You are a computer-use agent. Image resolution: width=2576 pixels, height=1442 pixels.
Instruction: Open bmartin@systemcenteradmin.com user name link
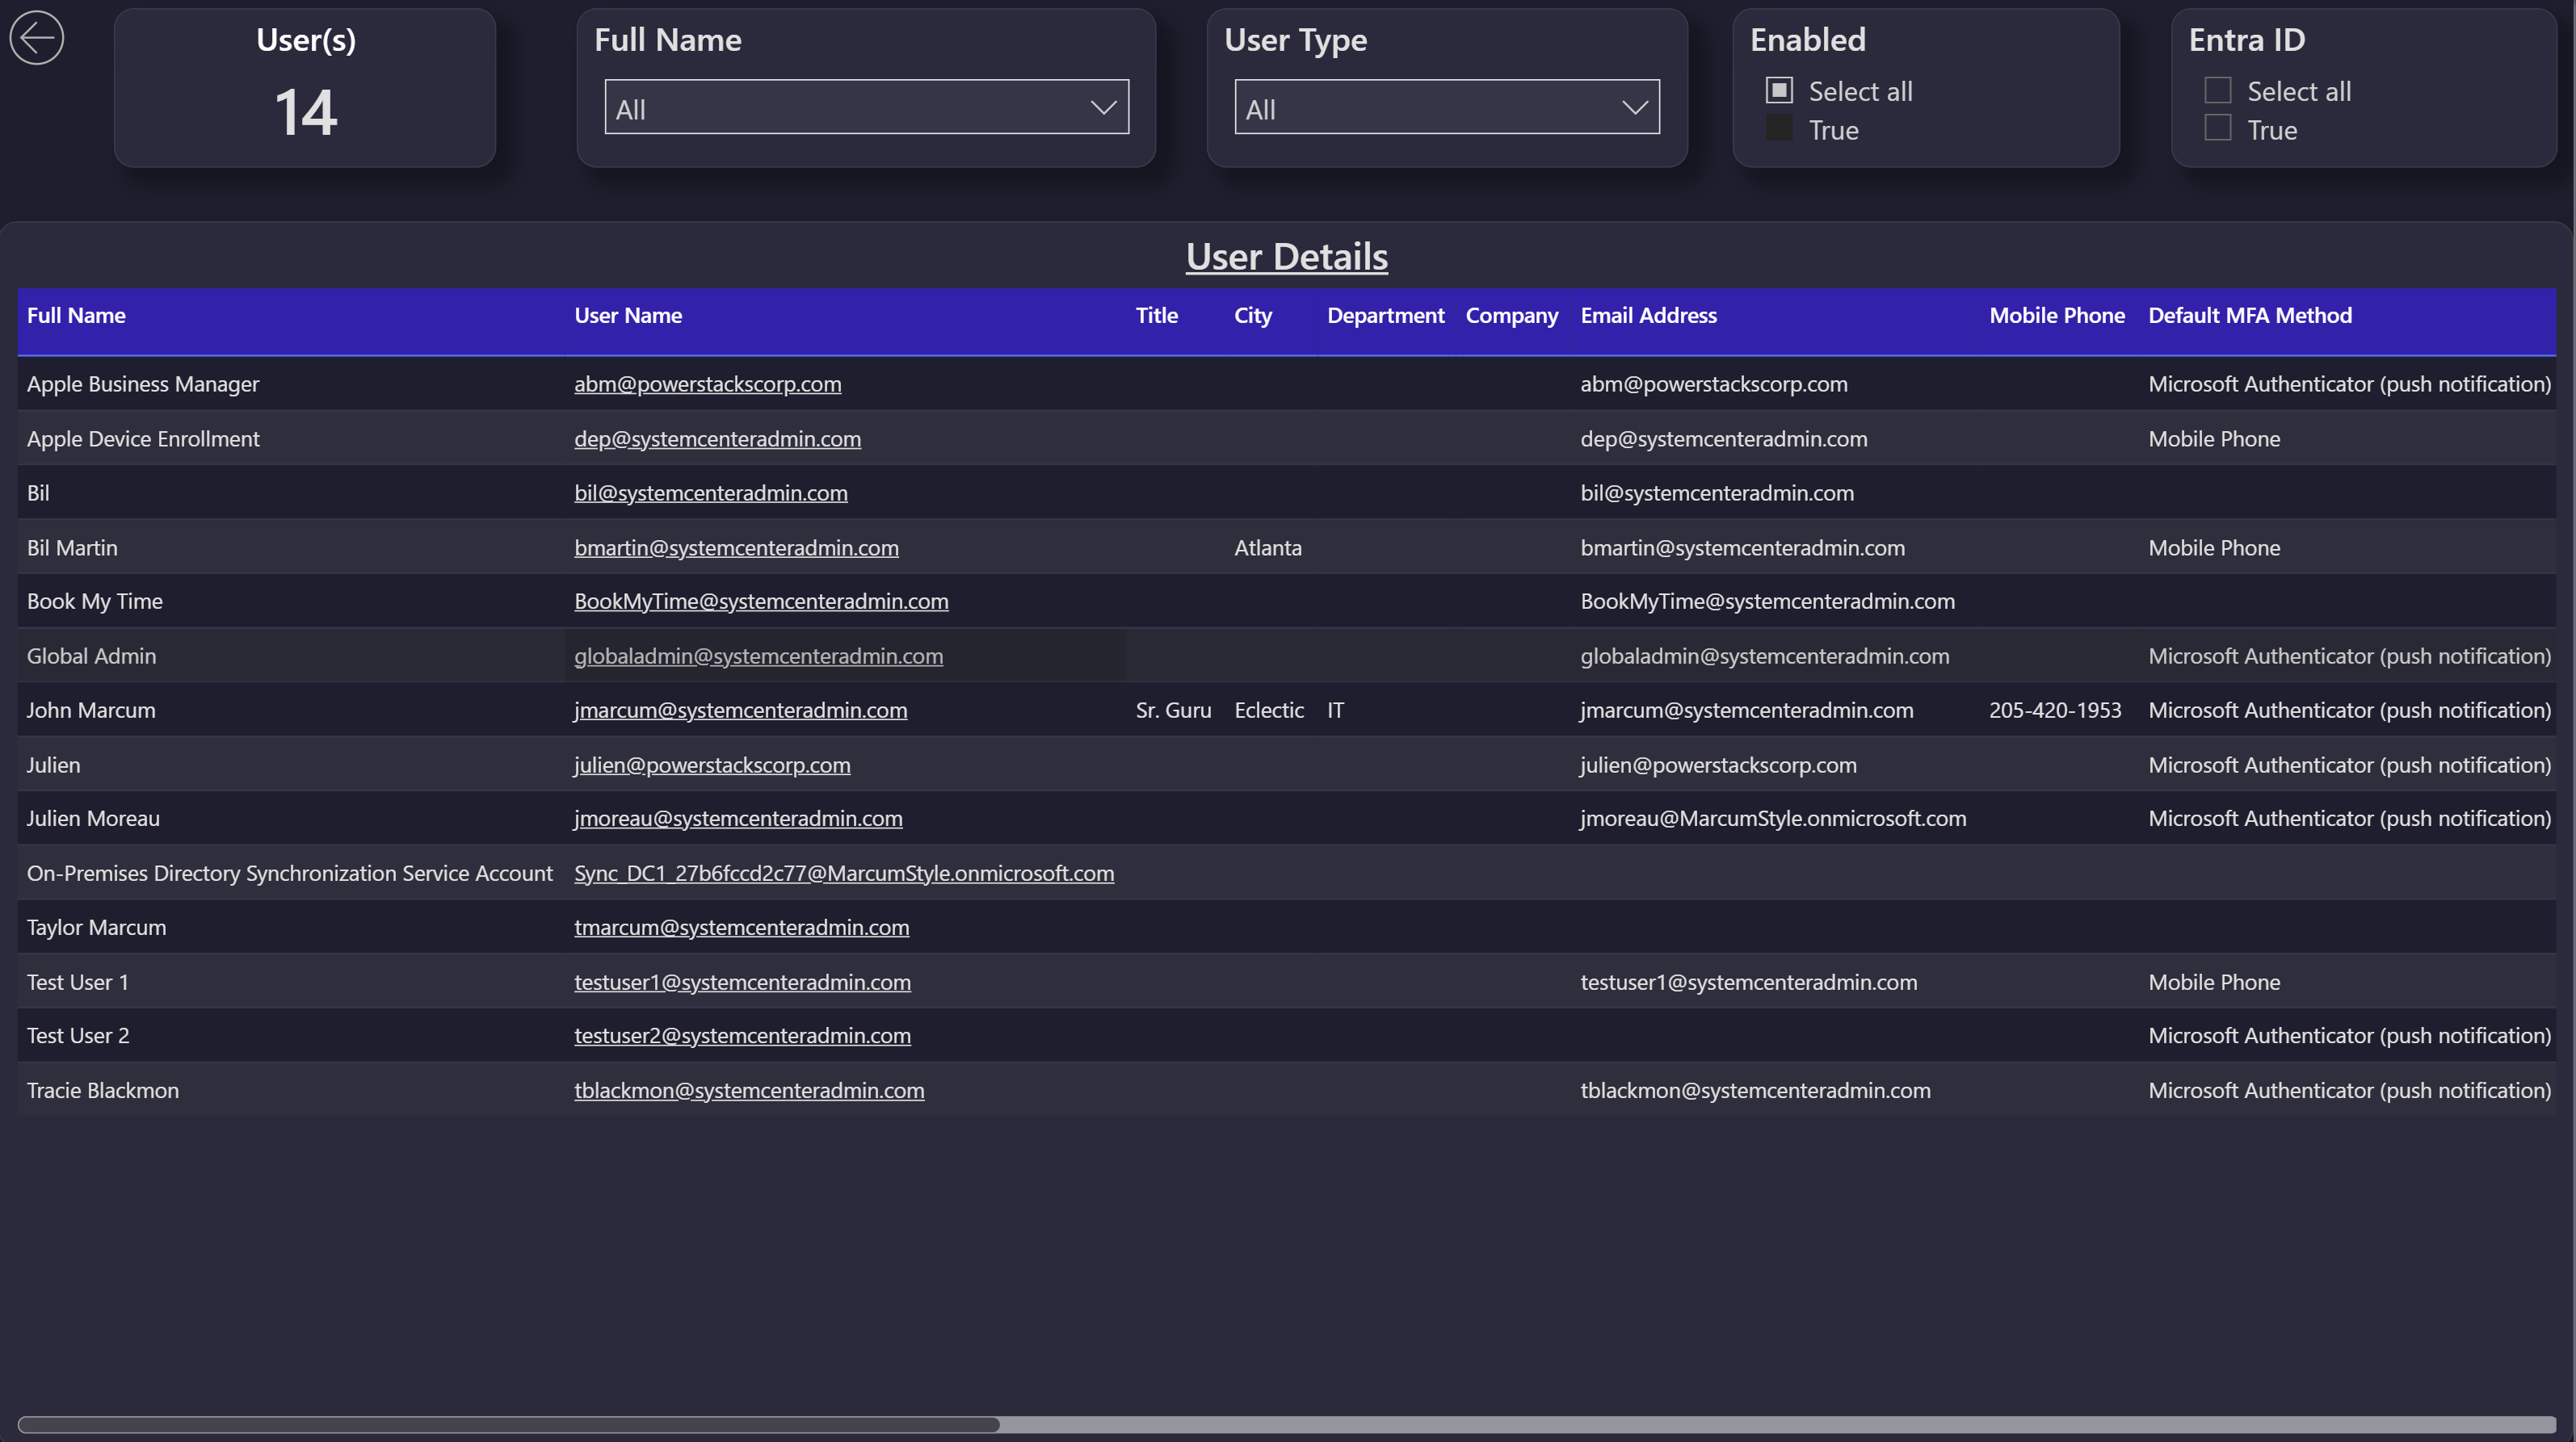(x=736, y=547)
